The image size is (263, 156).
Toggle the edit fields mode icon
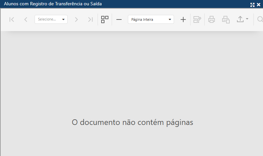pos(197,19)
